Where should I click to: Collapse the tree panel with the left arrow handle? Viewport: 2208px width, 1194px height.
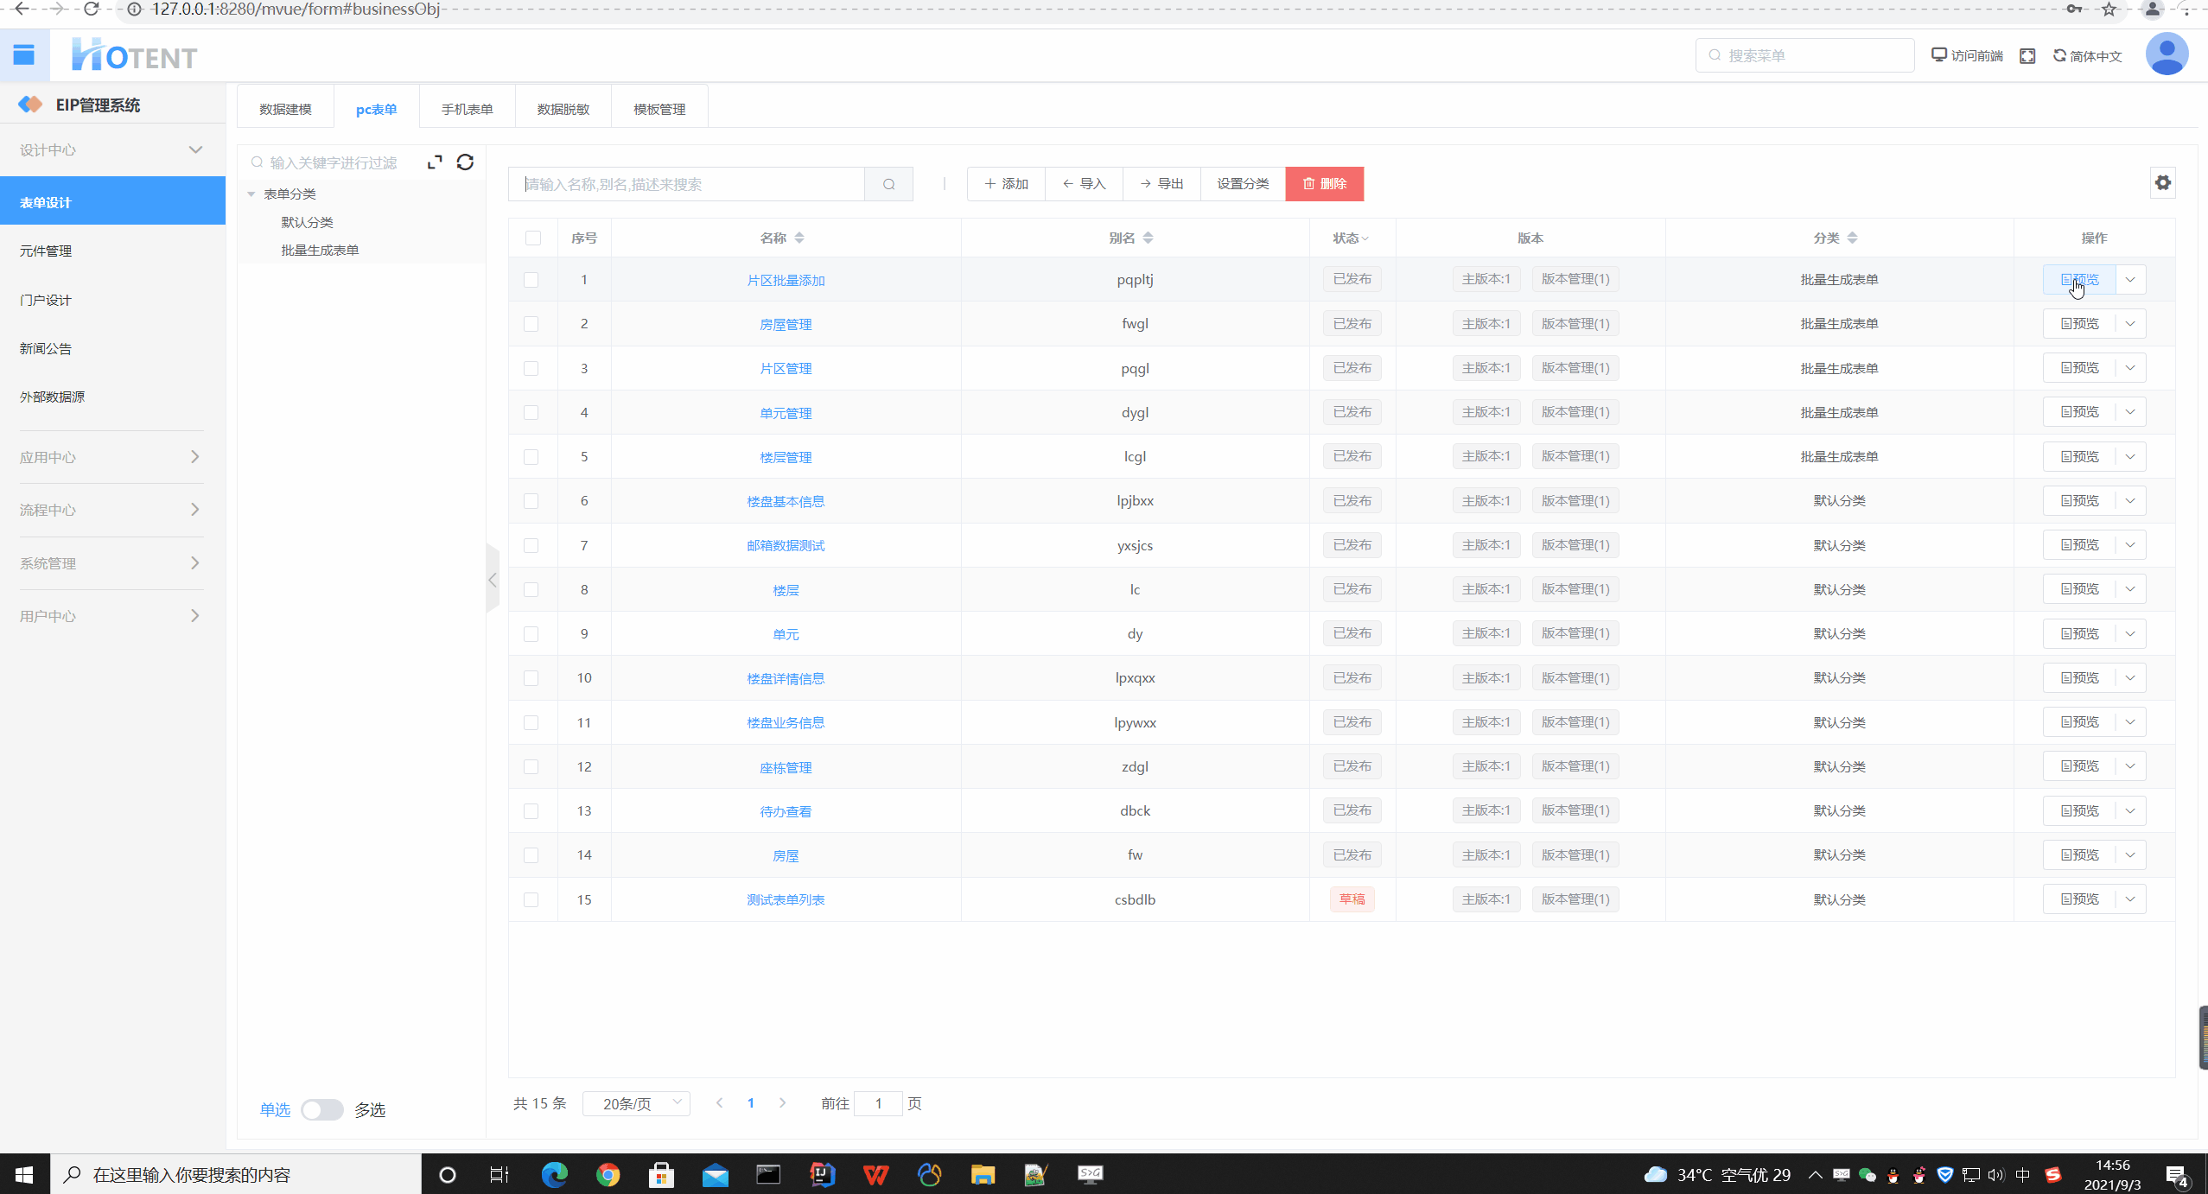(493, 580)
